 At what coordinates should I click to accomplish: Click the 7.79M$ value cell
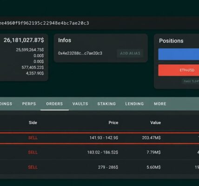point(153,153)
